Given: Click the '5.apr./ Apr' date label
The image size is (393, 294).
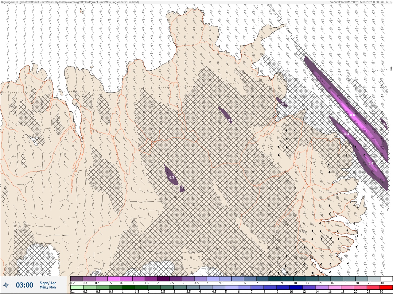Looking at the screenshot, I should pyautogui.click(x=48, y=283).
